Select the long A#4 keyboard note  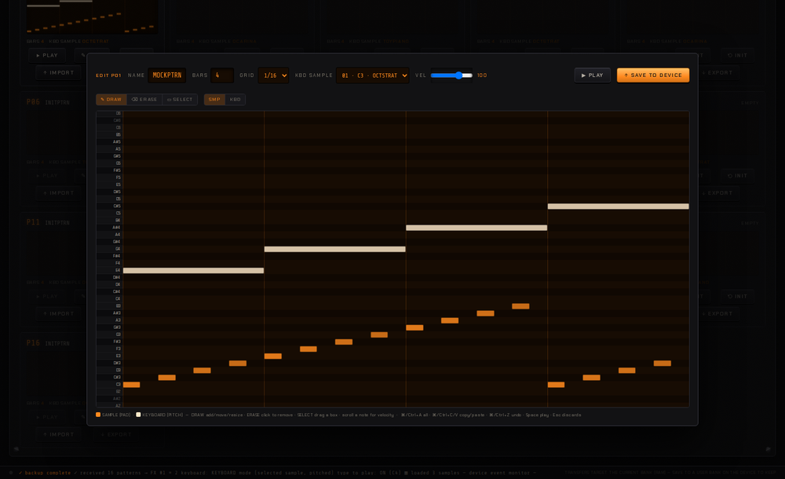(x=476, y=228)
